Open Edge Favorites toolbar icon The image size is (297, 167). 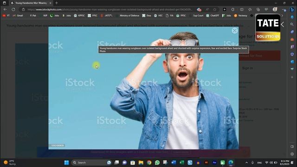click(250, 9)
